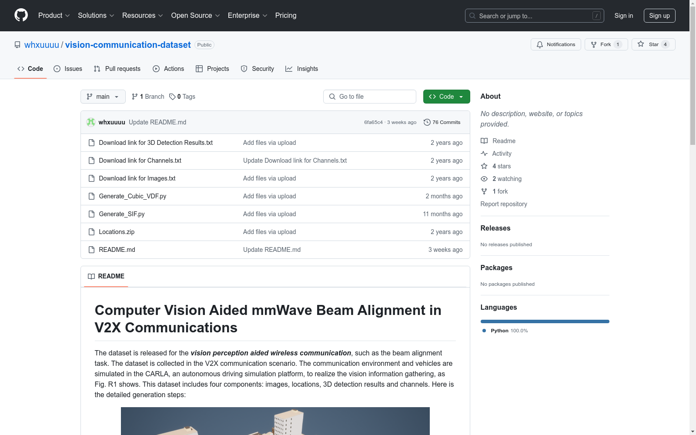The height and width of the screenshot is (435, 696).
Task: Click into the Go to file field
Action: coord(370,97)
